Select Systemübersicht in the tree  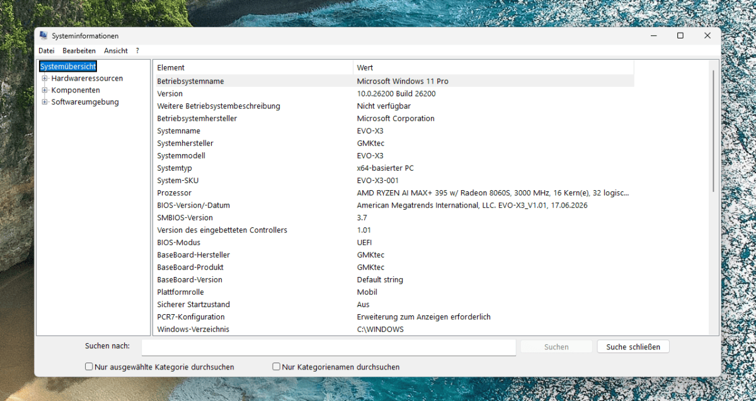tap(68, 66)
